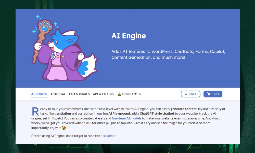The image size is (255, 153).
Task: Select the AI ENGINE tab
Action: (39, 94)
